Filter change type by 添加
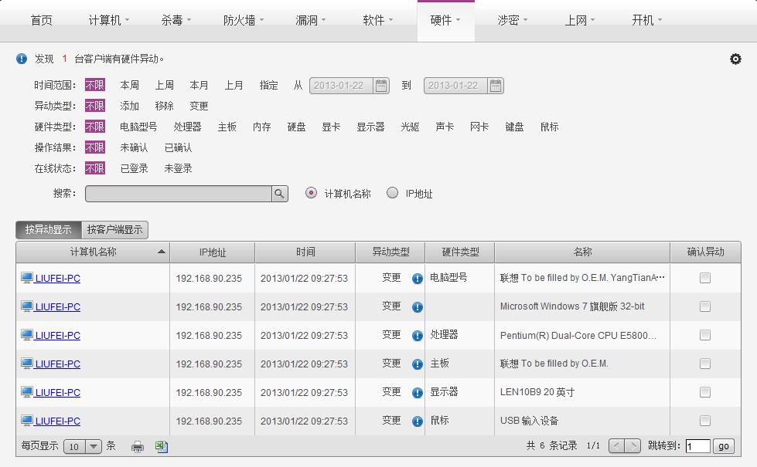Image resolution: width=757 pixels, height=467 pixels. tap(129, 106)
